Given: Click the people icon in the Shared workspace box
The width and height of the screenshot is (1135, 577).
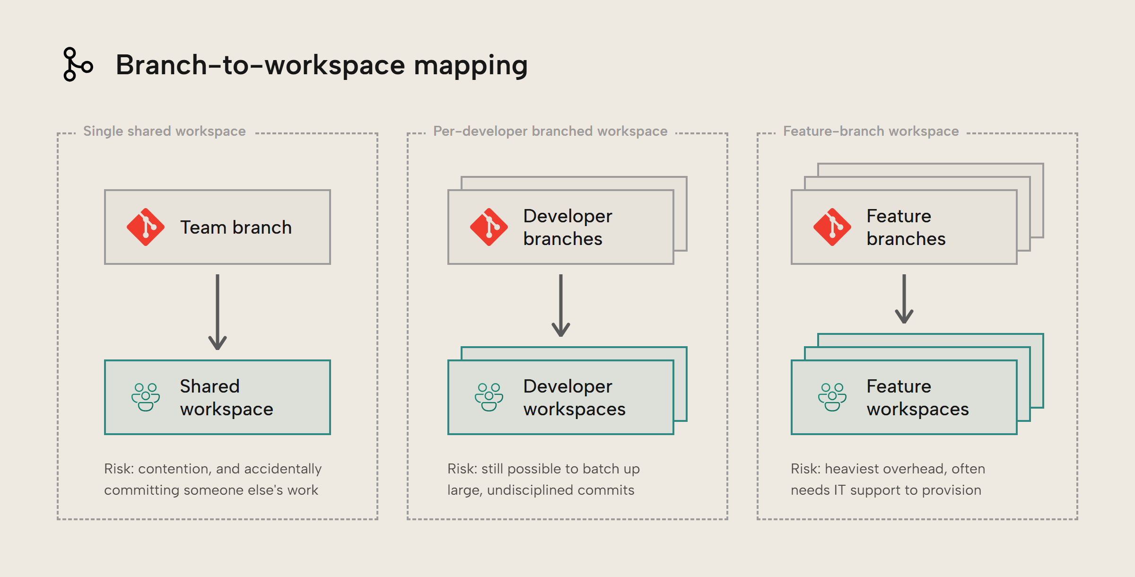Looking at the screenshot, I should pyautogui.click(x=146, y=397).
